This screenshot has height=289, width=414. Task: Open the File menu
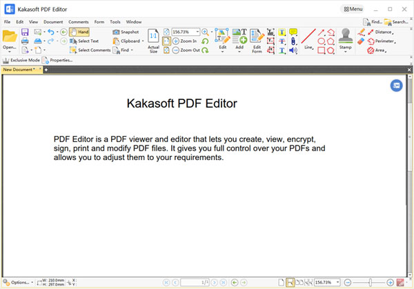pos(7,22)
